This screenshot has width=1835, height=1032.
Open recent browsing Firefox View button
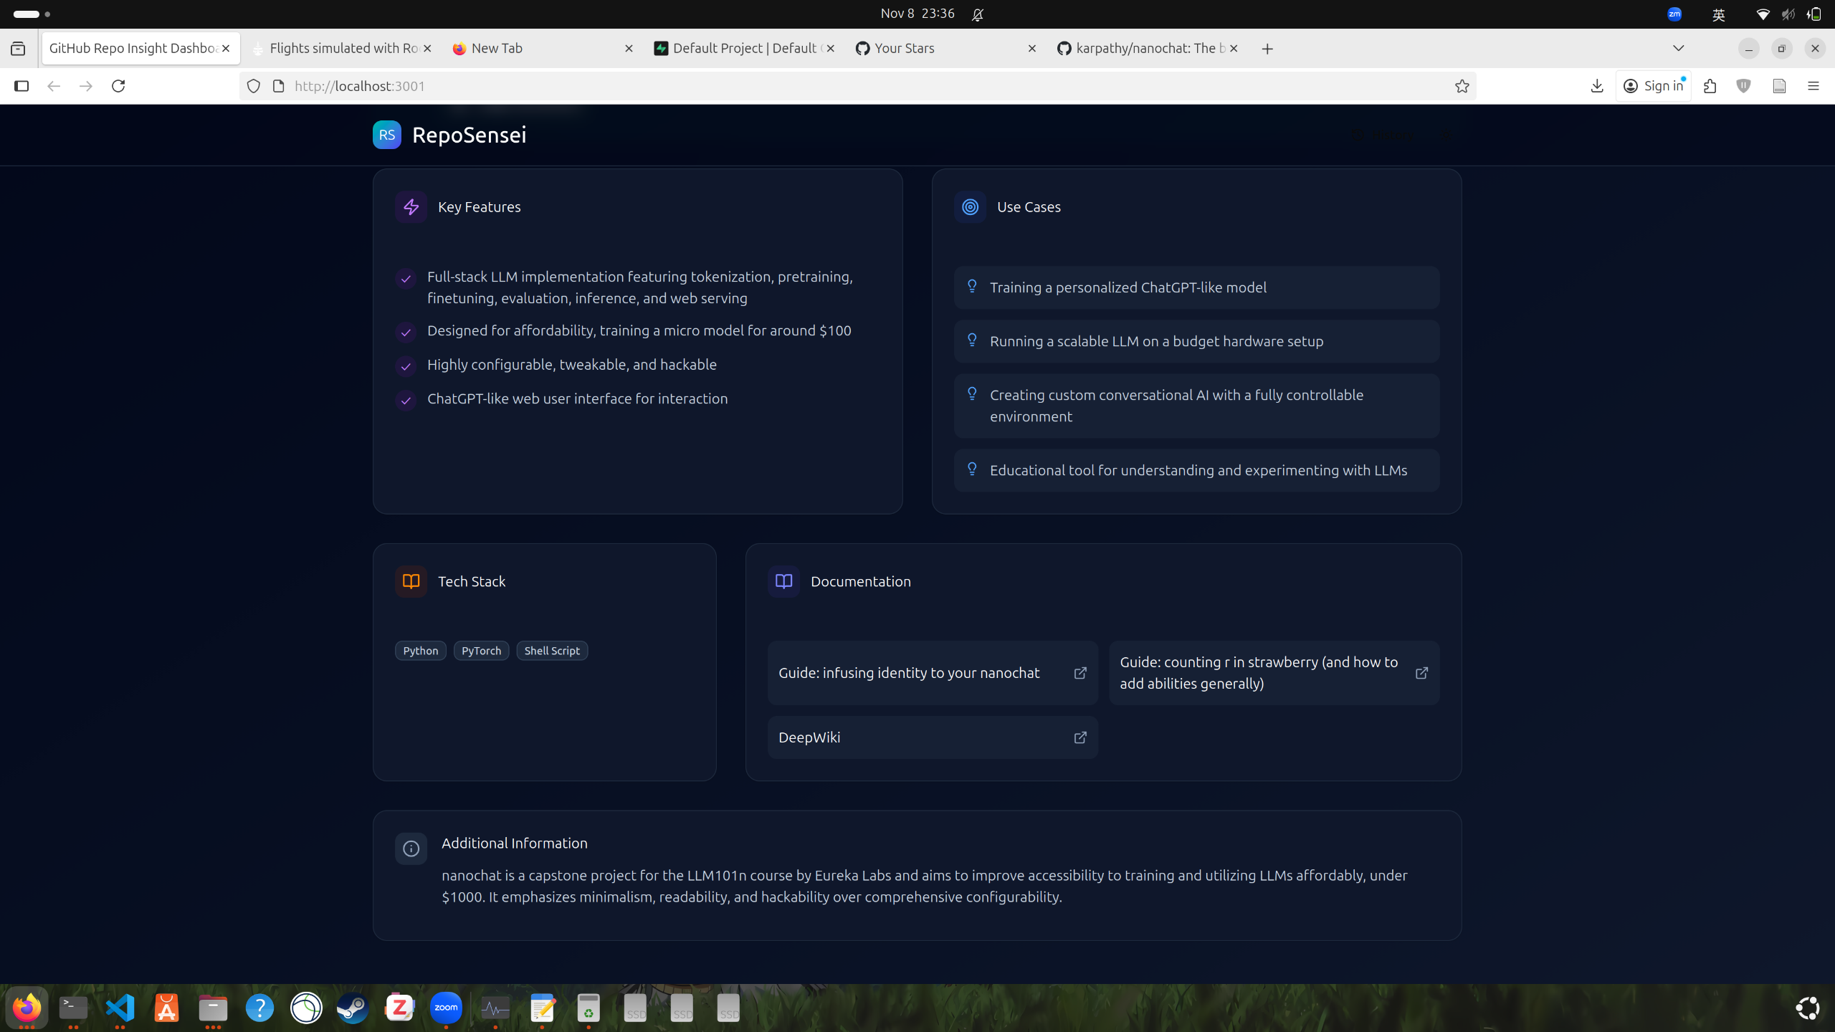(x=18, y=48)
